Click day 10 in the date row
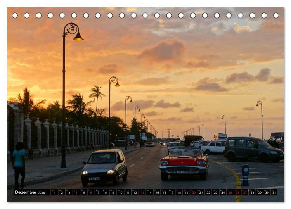The image size is (291, 209). coord(120,192)
